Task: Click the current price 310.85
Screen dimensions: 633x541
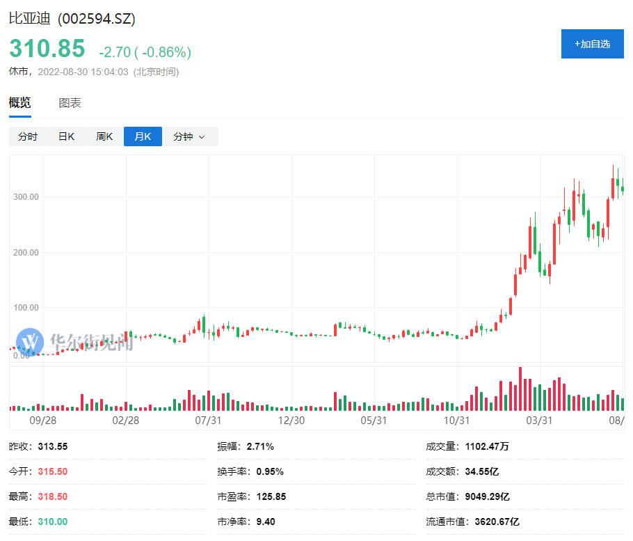Action: point(47,49)
